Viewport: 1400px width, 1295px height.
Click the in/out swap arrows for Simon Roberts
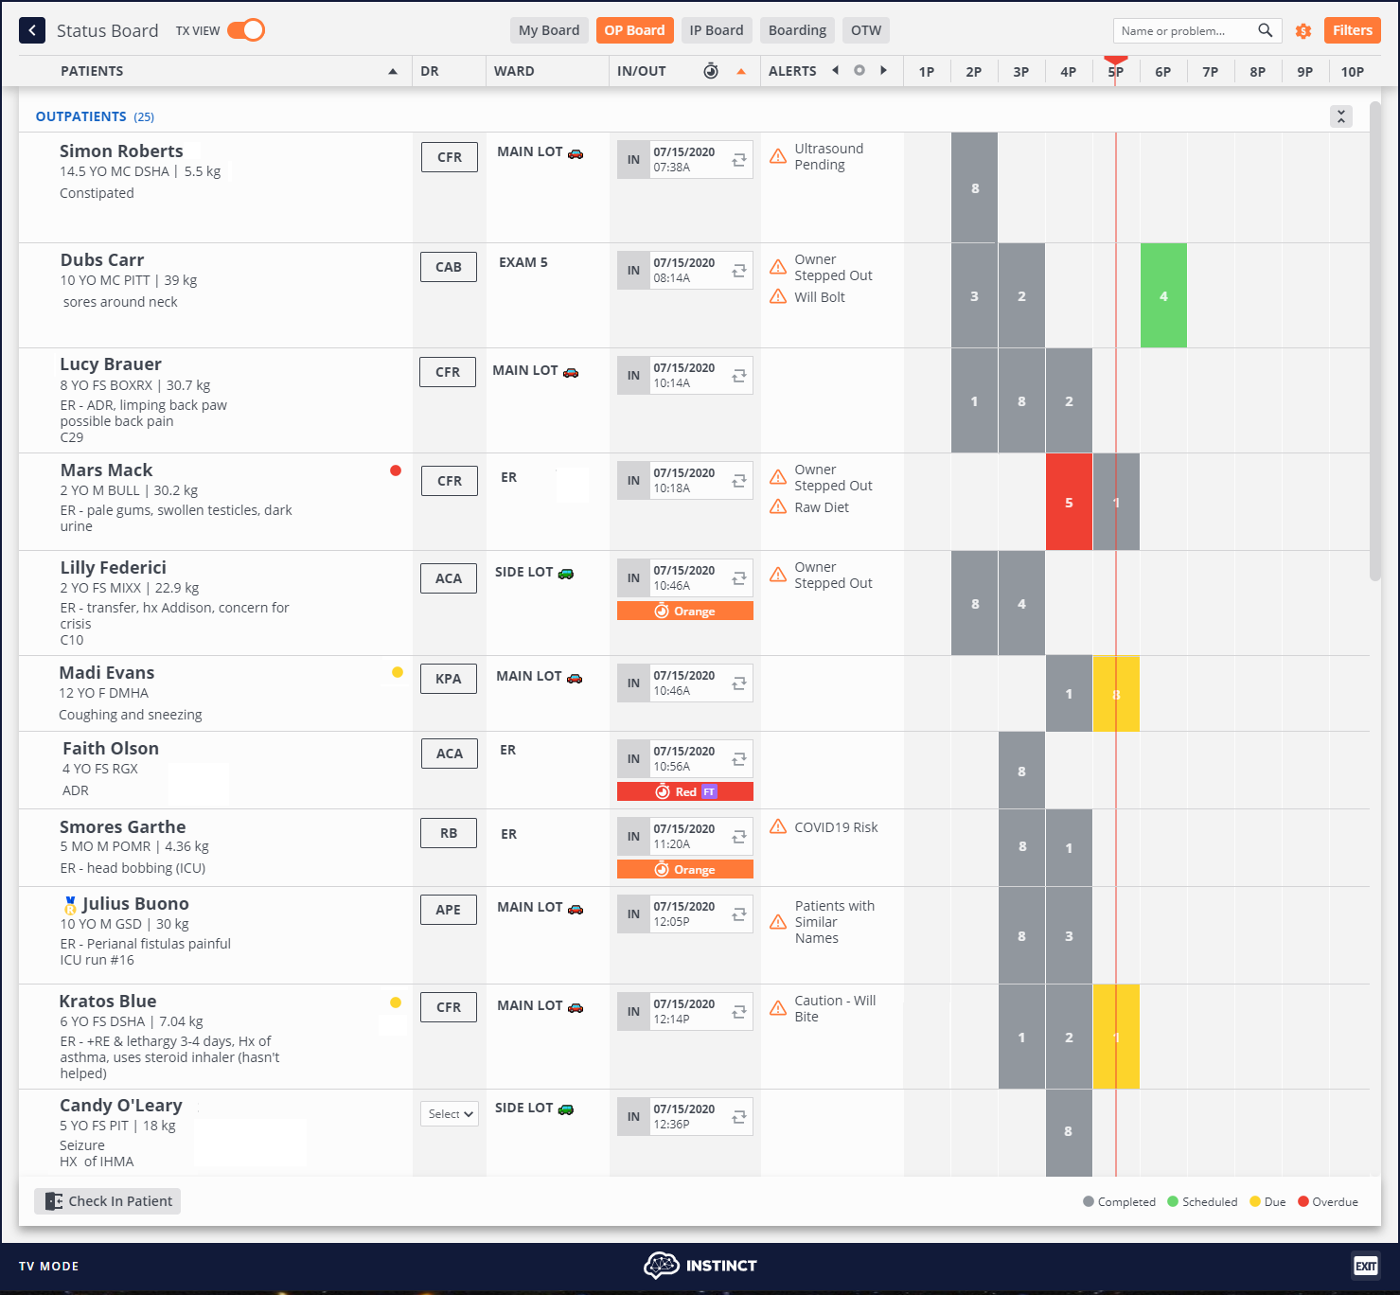pyautogui.click(x=738, y=159)
